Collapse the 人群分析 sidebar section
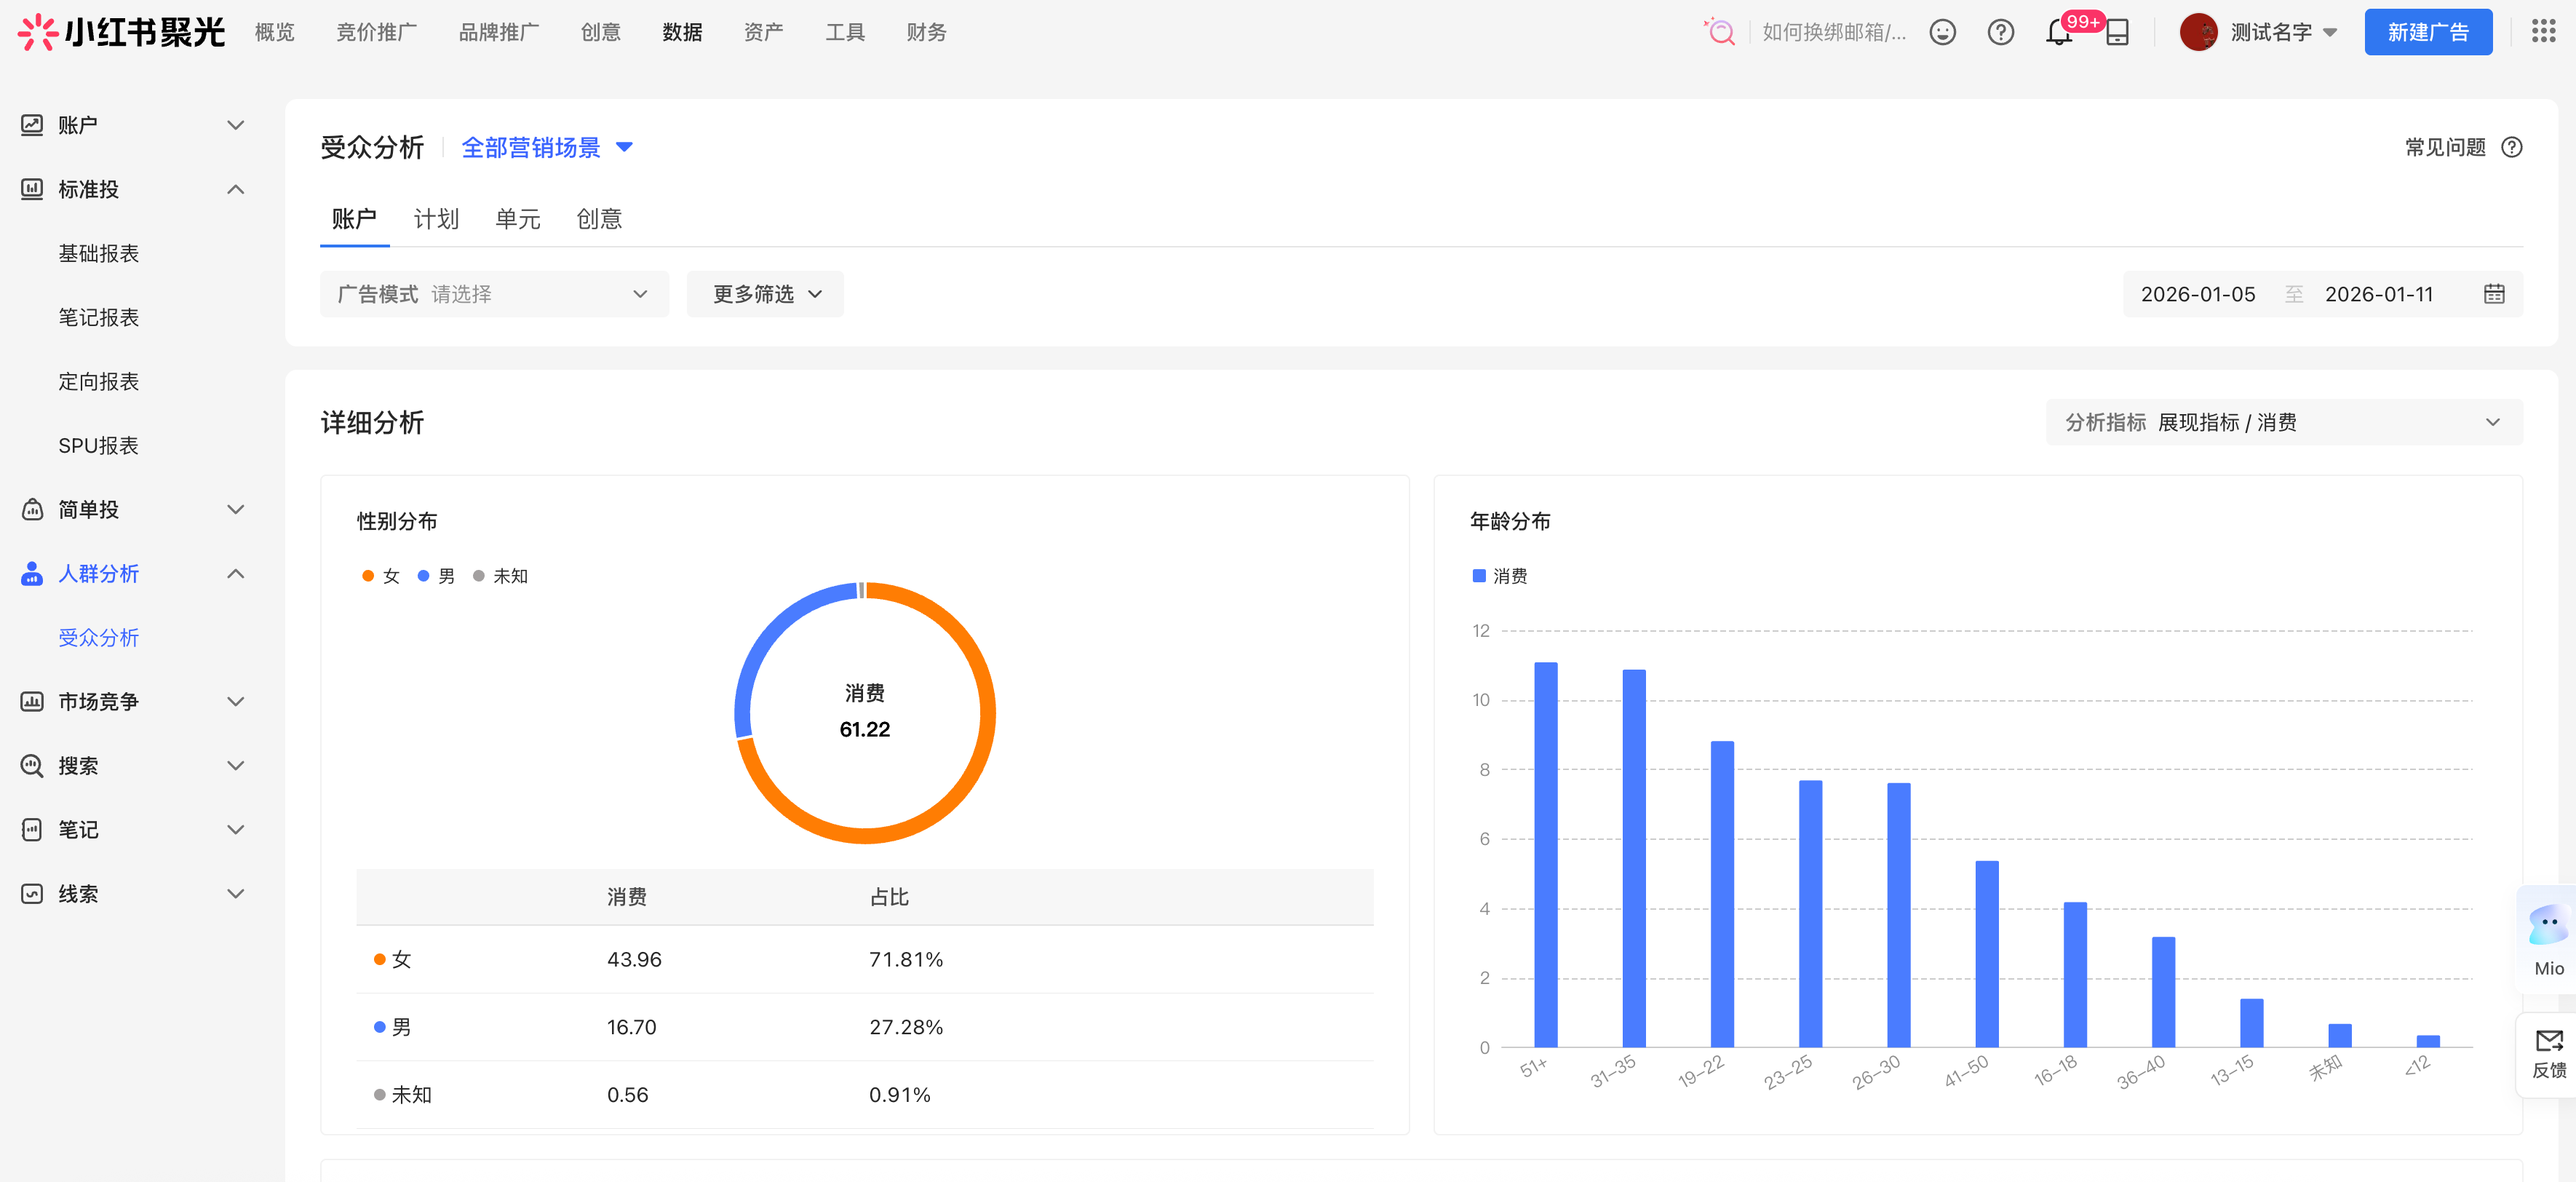The width and height of the screenshot is (2576, 1182). (235, 573)
